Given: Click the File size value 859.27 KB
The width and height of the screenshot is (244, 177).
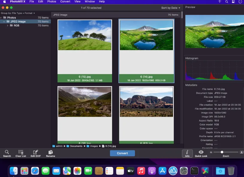Looking at the screenshot, I should [220, 97].
